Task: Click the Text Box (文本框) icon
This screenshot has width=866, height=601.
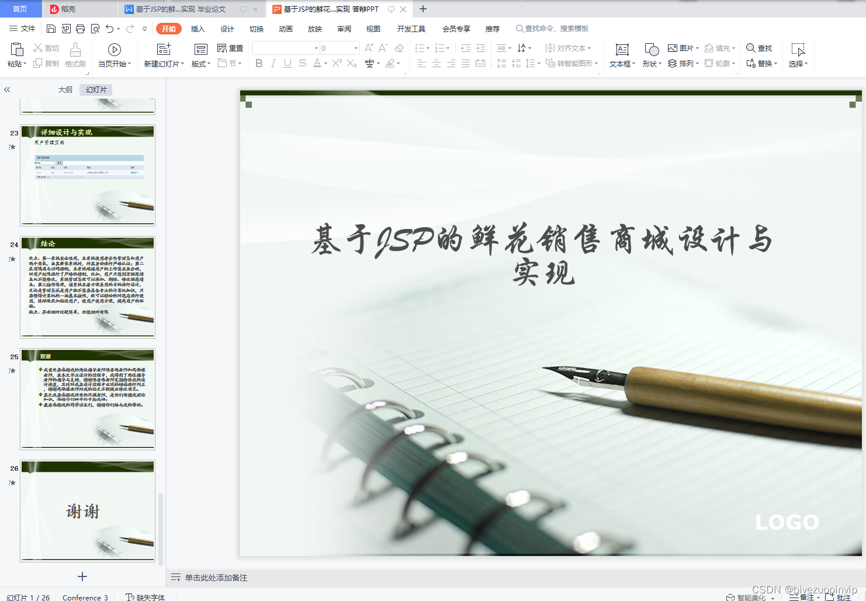Action: tap(622, 50)
